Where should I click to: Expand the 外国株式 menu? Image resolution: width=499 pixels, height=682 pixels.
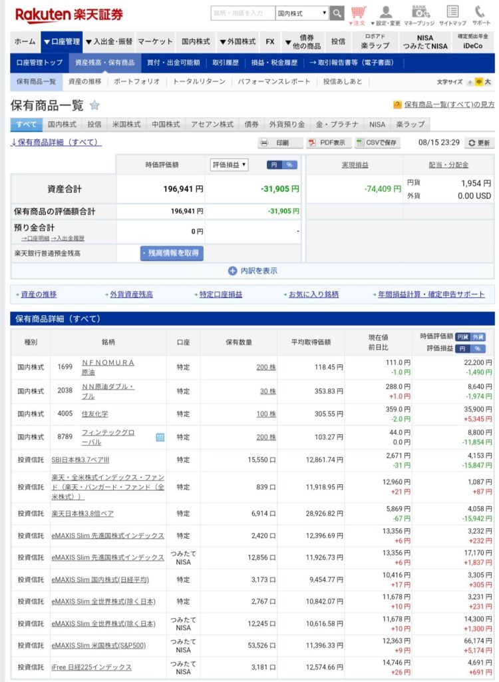238,42
